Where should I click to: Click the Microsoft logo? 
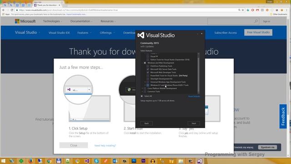click(25, 21)
